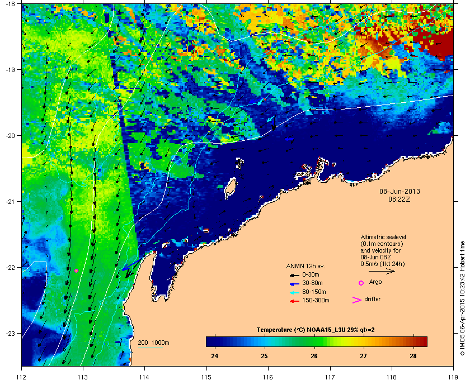This screenshot has width=470, height=380.
Task: Click the blue 30-80m arrow in the legend
Action: click(294, 284)
